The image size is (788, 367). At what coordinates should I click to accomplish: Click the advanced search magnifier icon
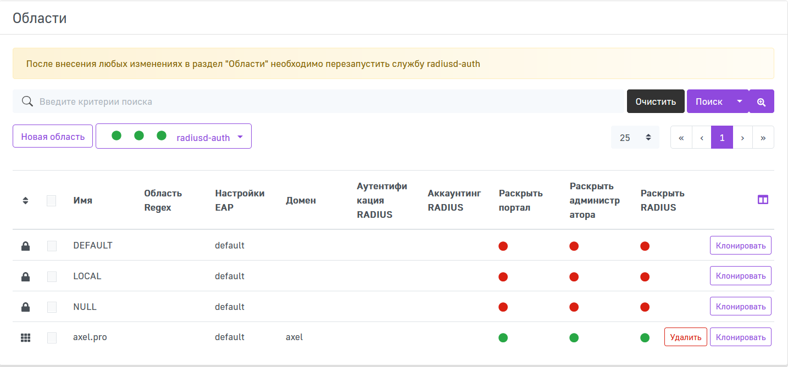(x=761, y=101)
